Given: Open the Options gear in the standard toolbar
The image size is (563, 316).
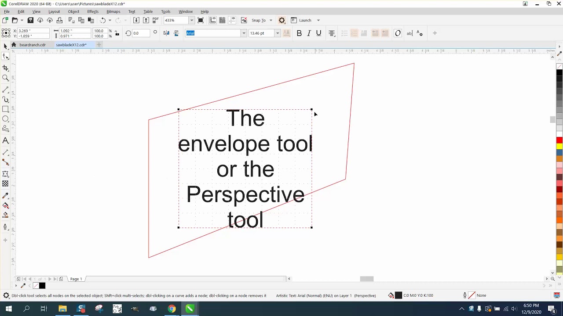Looking at the screenshot, I should pos(282,20).
